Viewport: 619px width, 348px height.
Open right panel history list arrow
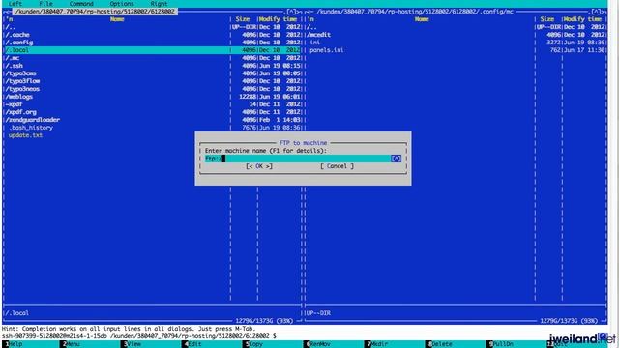click(596, 12)
